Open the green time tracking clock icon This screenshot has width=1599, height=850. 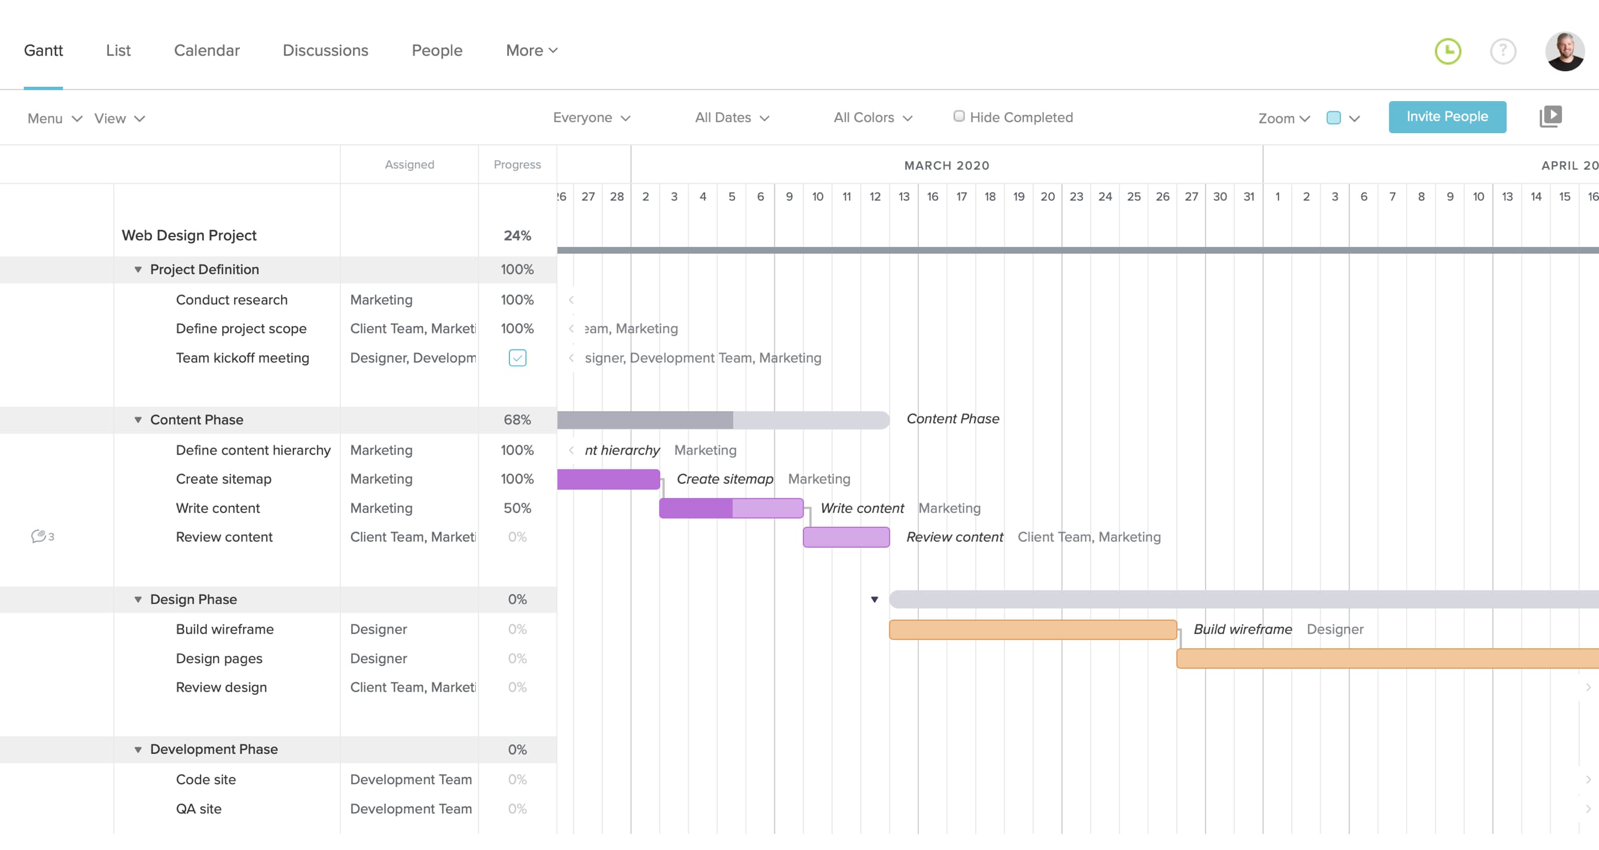(x=1448, y=51)
